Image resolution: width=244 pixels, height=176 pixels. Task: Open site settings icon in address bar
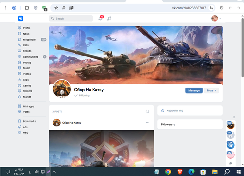(211, 8)
